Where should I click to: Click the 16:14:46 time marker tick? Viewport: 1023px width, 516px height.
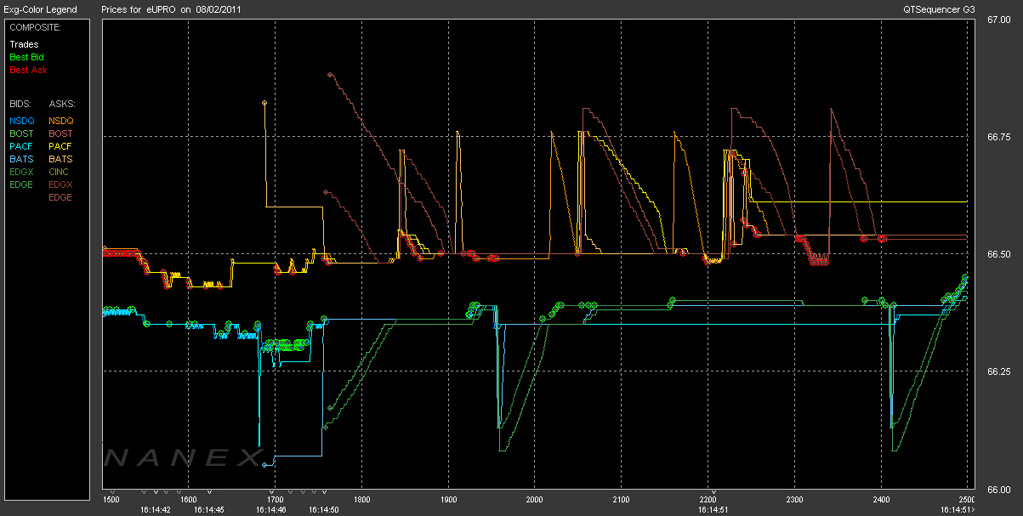[x=274, y=492]
